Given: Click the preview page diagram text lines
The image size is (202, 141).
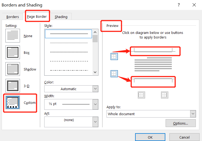Looking at the screenshot, I should (x=153, y=64).
